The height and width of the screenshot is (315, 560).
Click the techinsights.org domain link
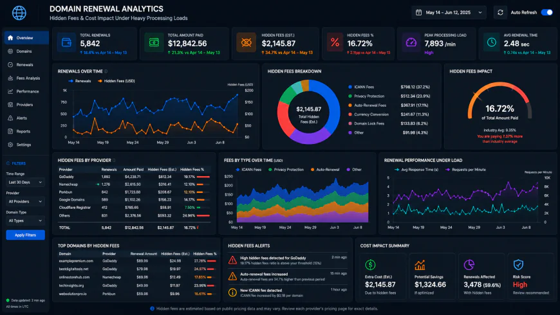[71, 285]
